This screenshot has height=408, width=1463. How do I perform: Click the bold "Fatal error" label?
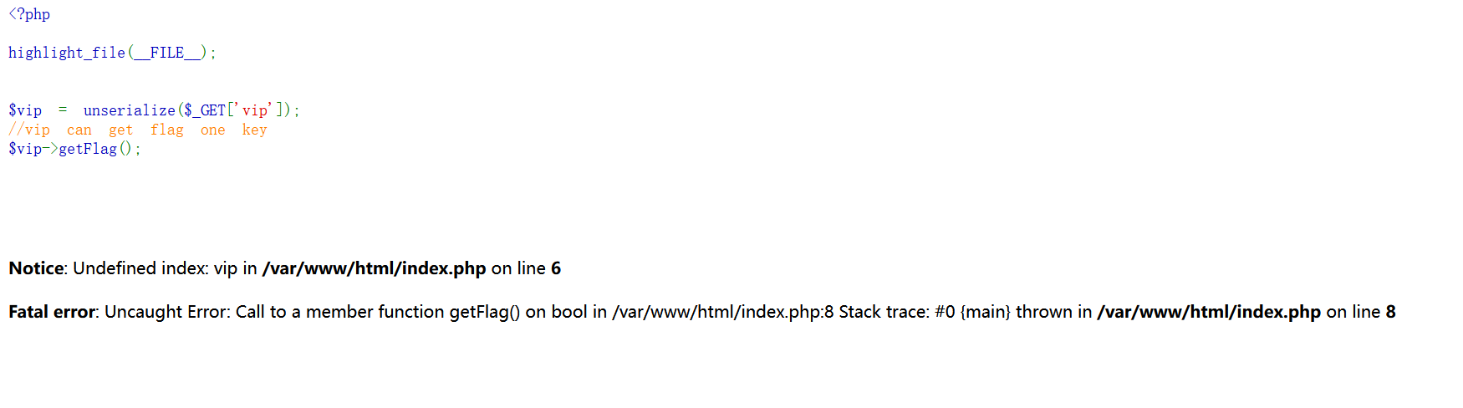point(52,312)
